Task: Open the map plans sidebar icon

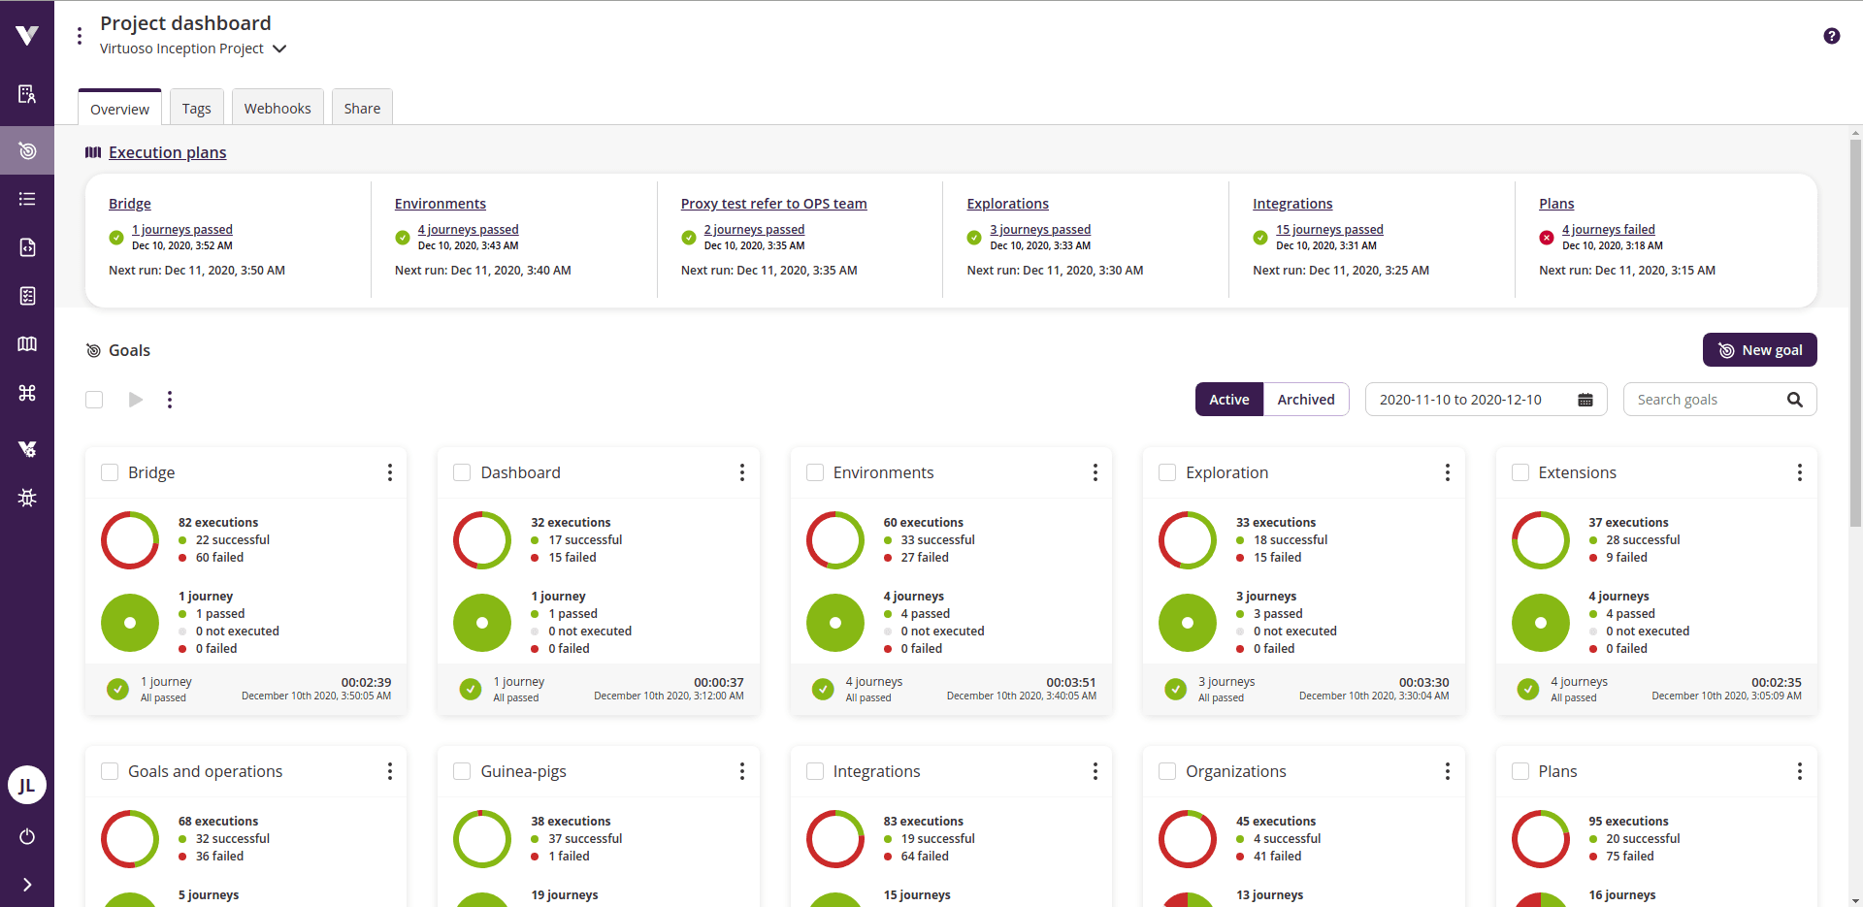Action: click(x=27, y=344)
